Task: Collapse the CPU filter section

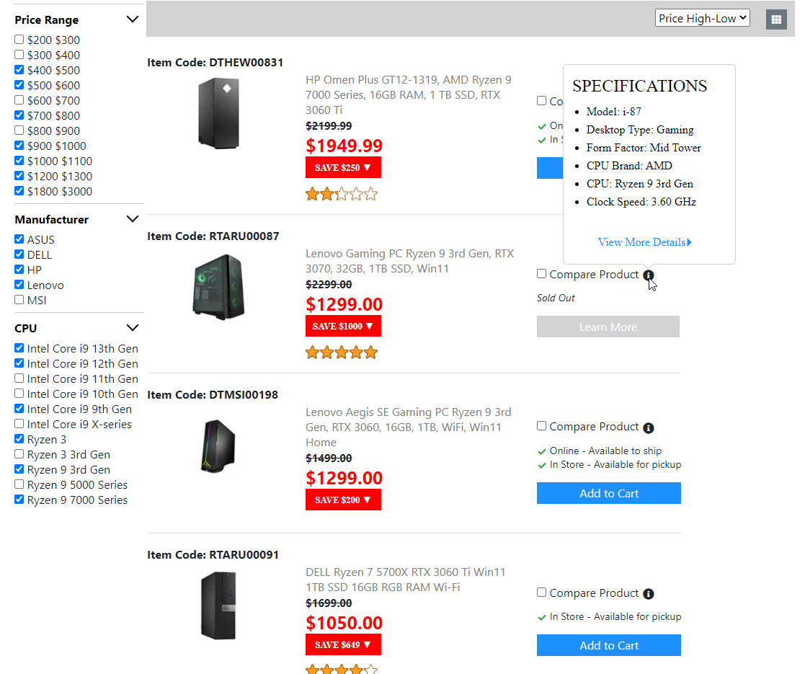Action: point(132,328)
